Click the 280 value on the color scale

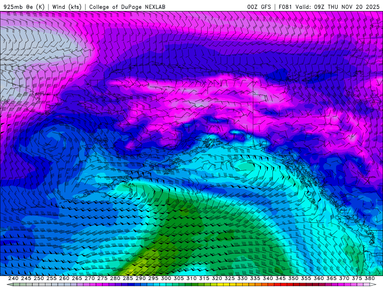click(115, 278)
